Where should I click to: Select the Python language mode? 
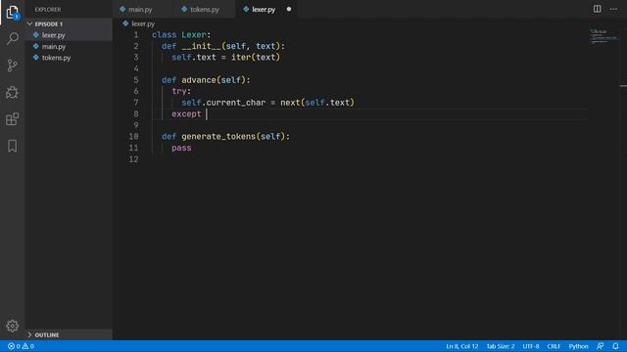(x=578, y=346)
